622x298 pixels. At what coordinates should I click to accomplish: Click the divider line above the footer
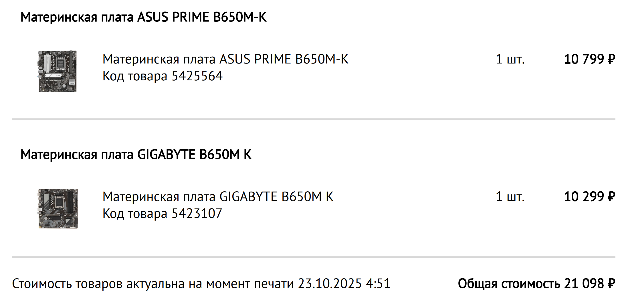[x=313, y=257]
